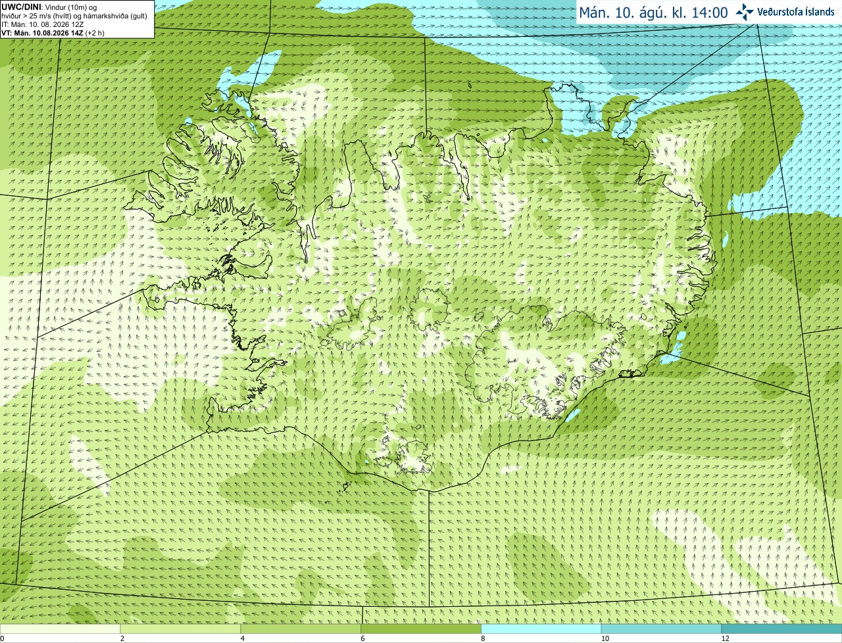The width and height of the screenshot is (842, 643).
Task: Pick the 4–6 m/s medium green legend swatch
Action: (301, 629)
